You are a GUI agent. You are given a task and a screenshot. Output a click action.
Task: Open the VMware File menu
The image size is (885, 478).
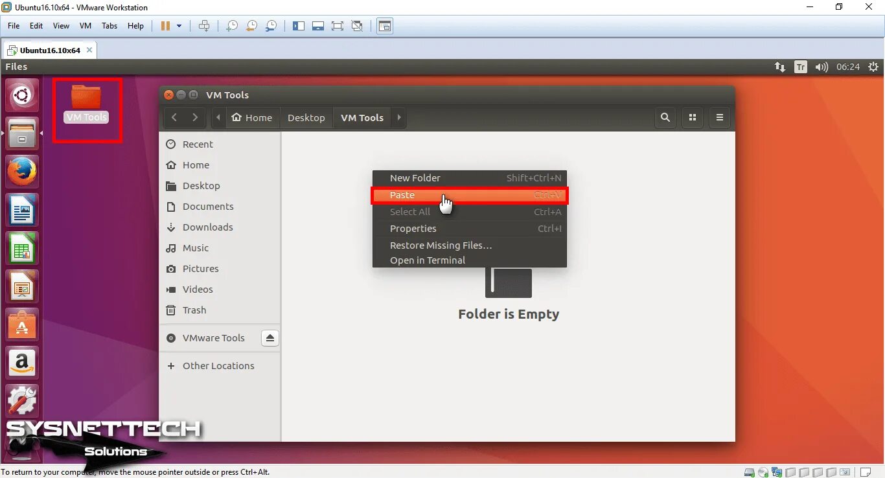14,26
